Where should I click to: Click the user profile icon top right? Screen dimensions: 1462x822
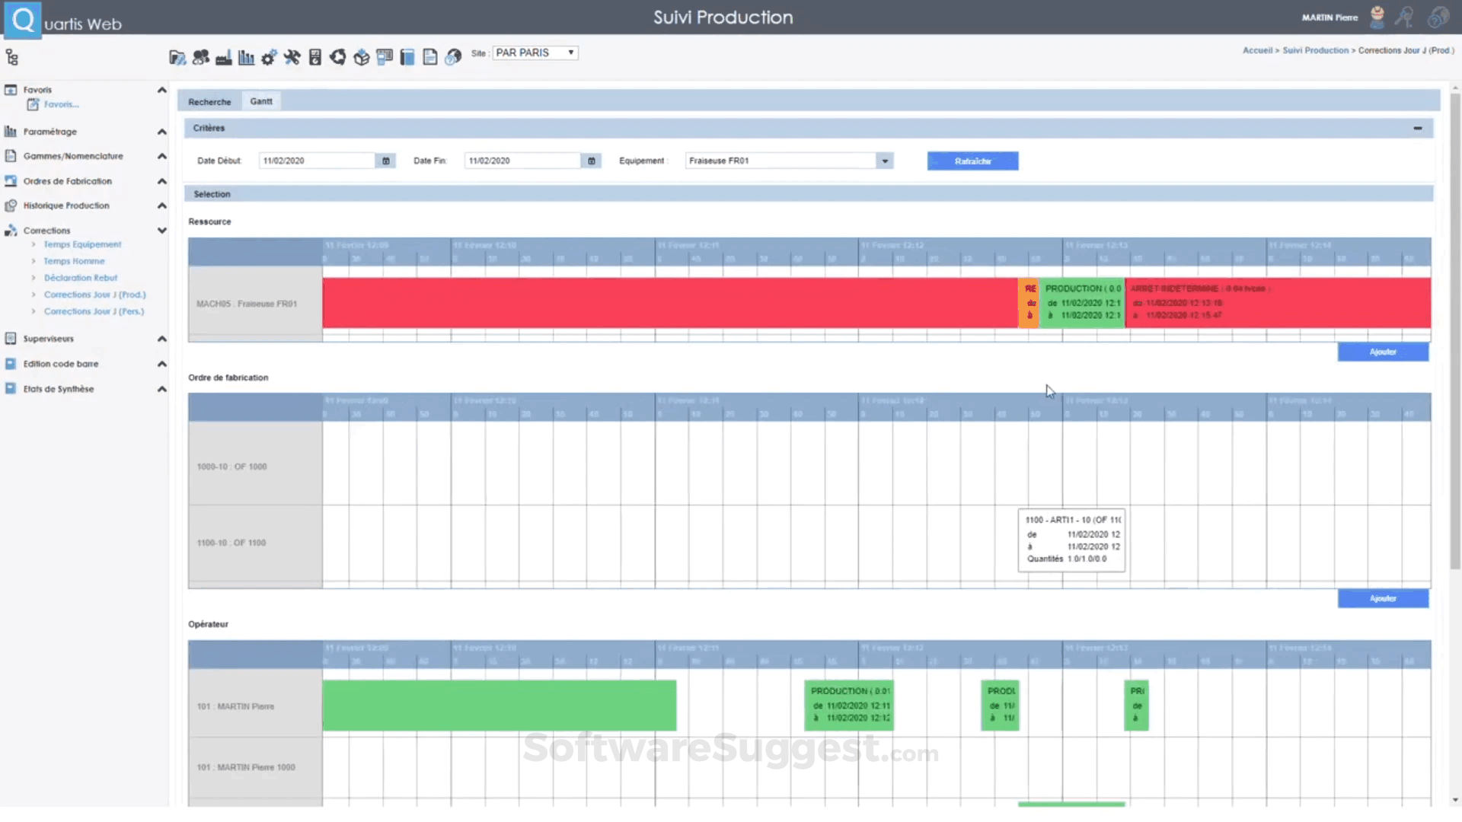point(1377,17)
